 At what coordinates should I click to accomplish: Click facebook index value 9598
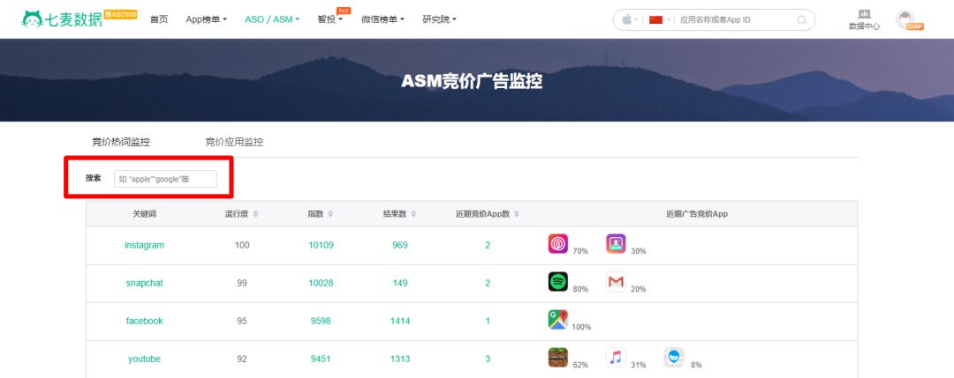tap(321, 321)
